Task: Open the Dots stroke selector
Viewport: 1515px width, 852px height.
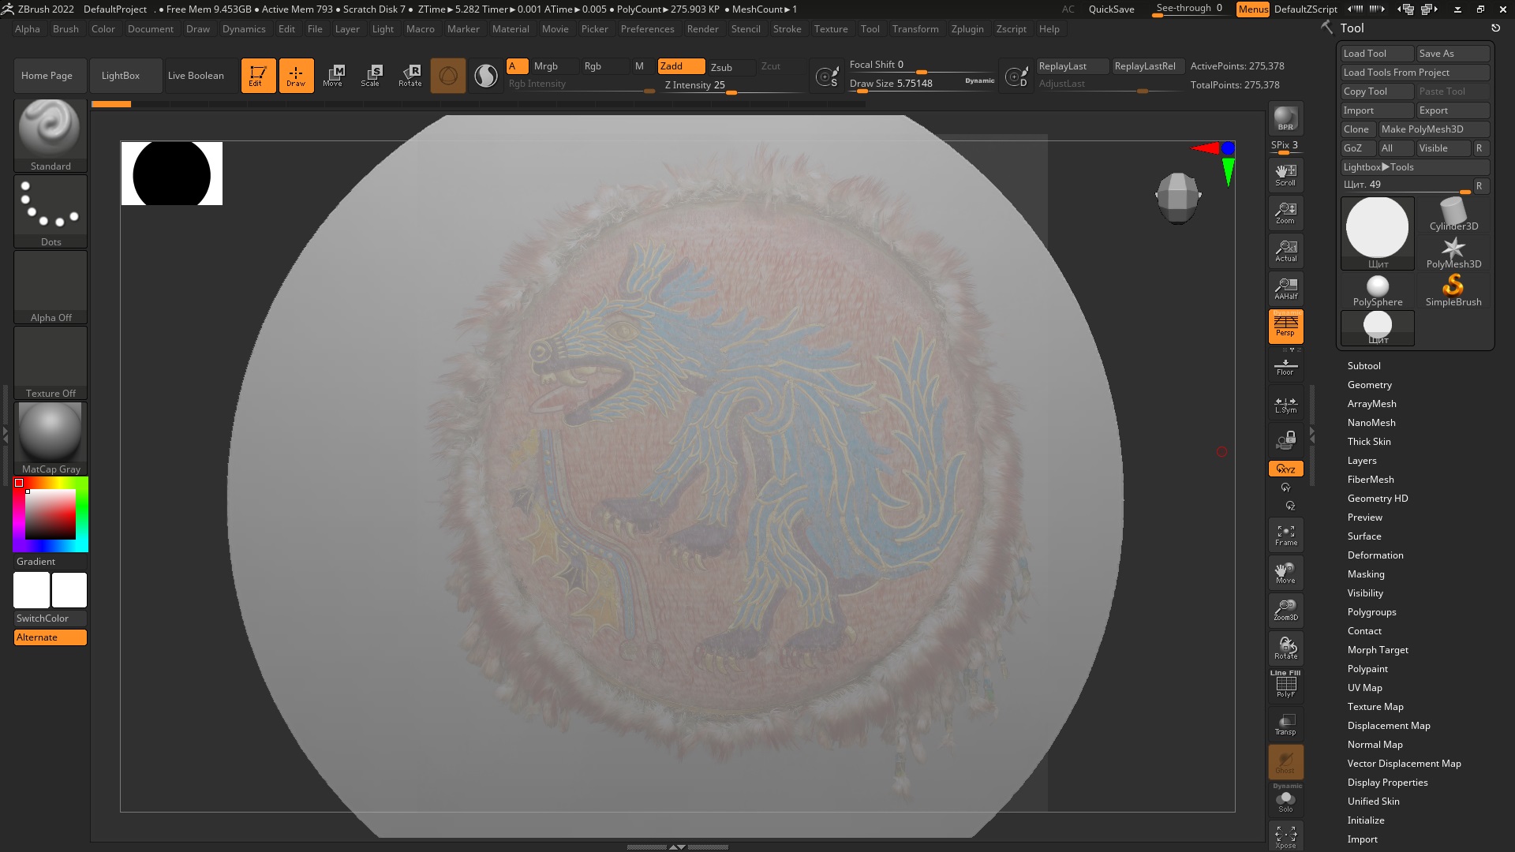Action: coord(50,211)
